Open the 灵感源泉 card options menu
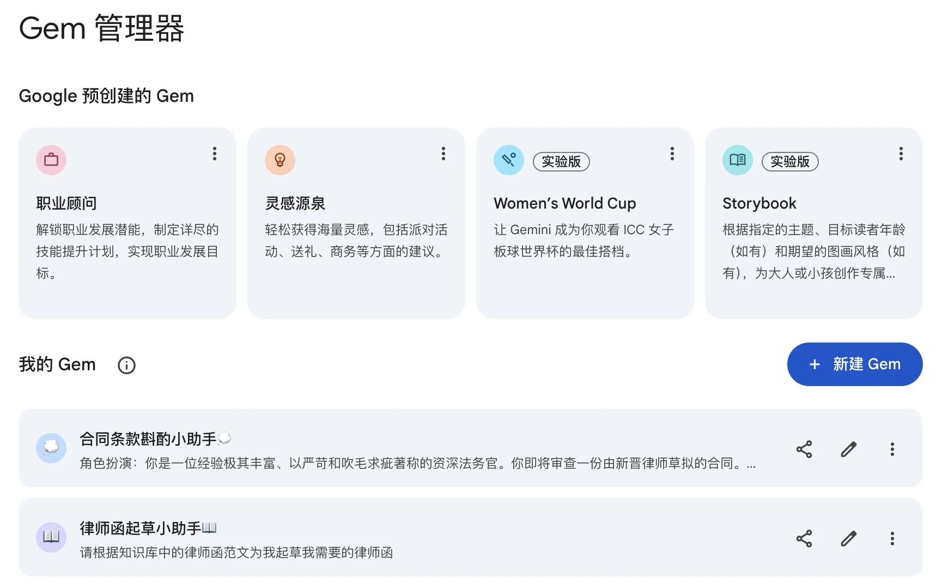 [443, 154]
